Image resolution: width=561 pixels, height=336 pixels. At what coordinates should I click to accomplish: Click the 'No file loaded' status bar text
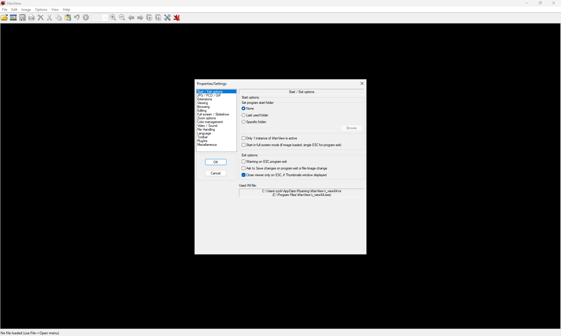click(x=30, y=333)
